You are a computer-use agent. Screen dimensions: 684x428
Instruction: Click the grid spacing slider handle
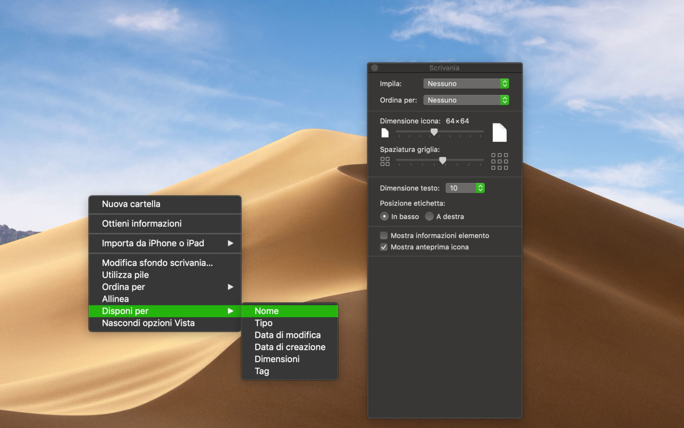[443, 160]
